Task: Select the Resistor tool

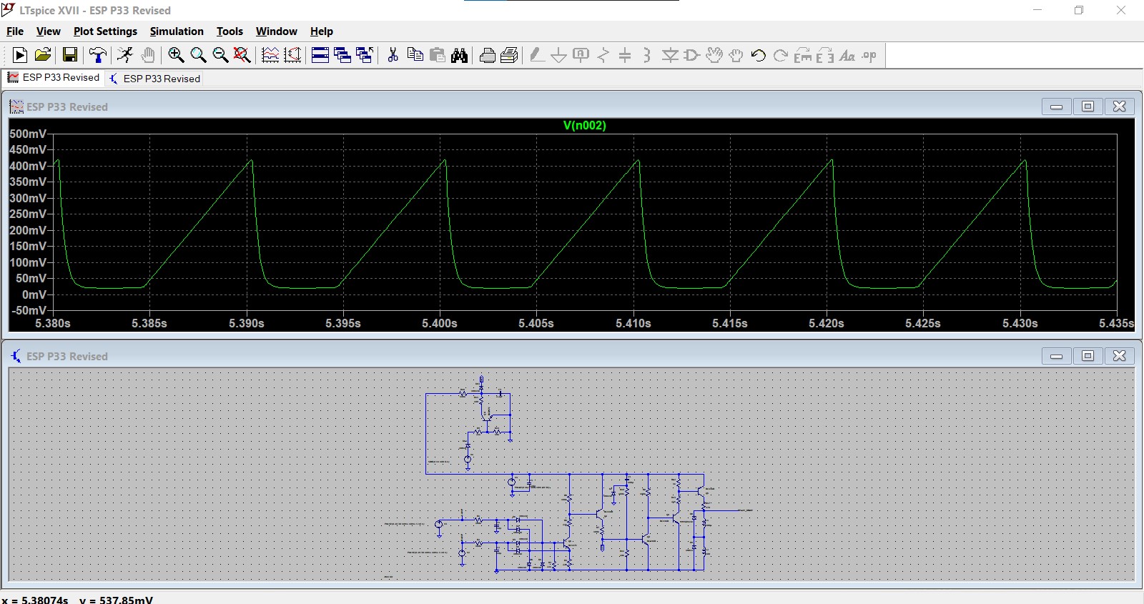Action: pyautogui.click(x=603, y=55)
